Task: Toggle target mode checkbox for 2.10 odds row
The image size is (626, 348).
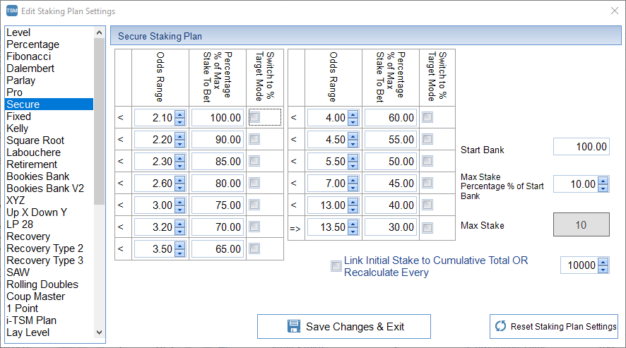Action: [x=254, y=117]
